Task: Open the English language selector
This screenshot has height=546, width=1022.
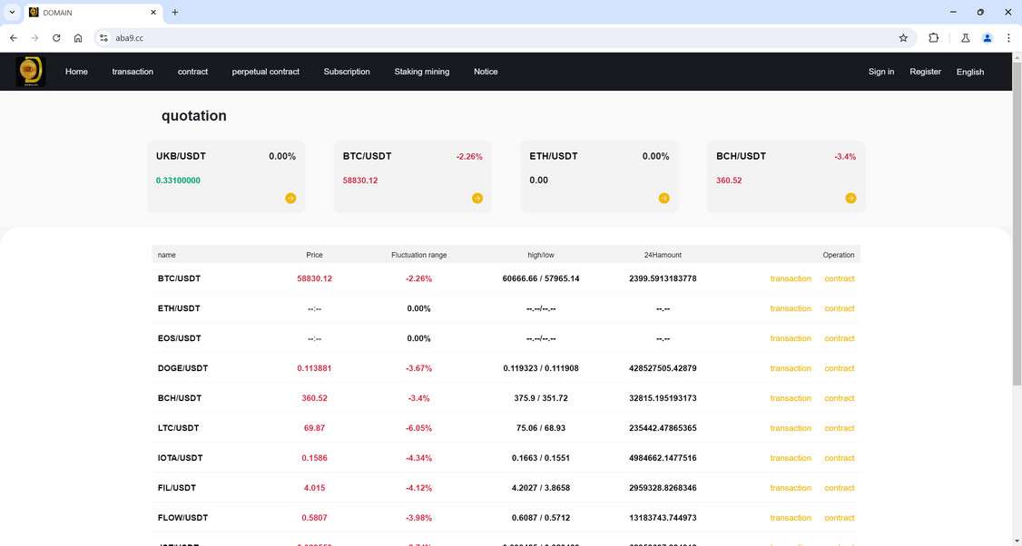Action: (x=969, y=72)
